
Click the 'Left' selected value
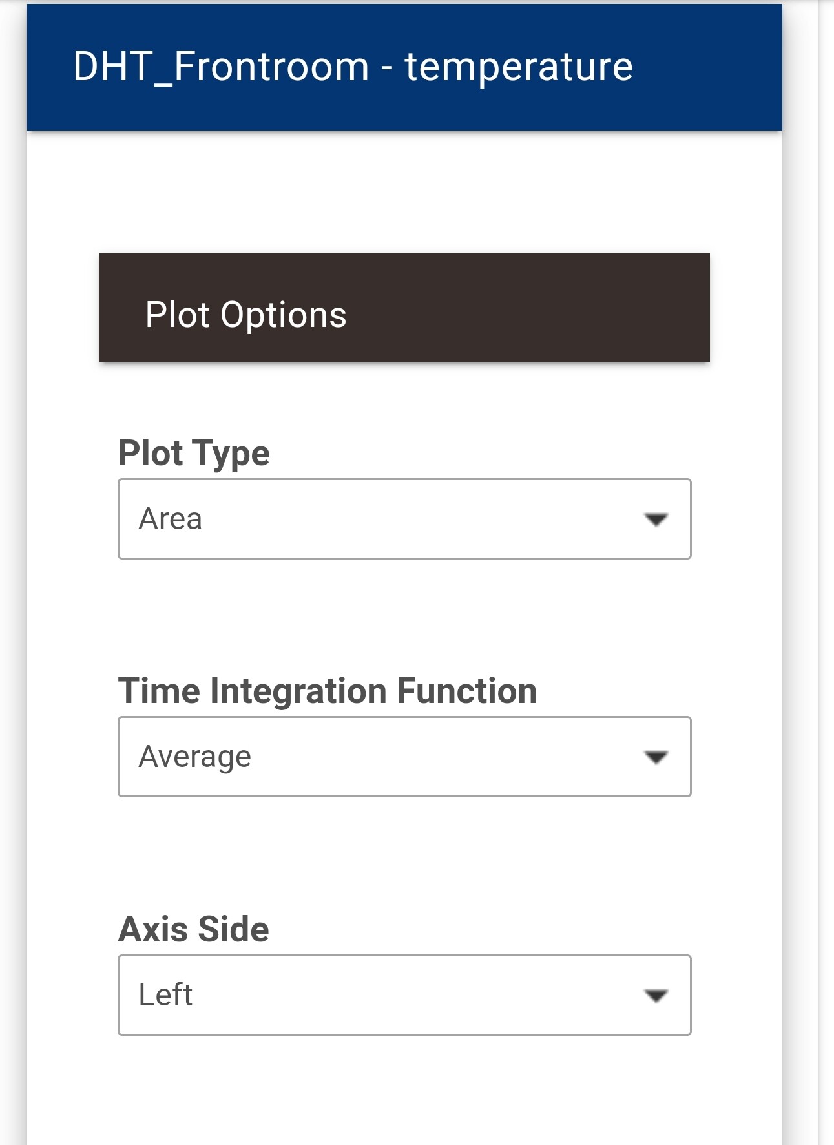(x=166, y=995)
